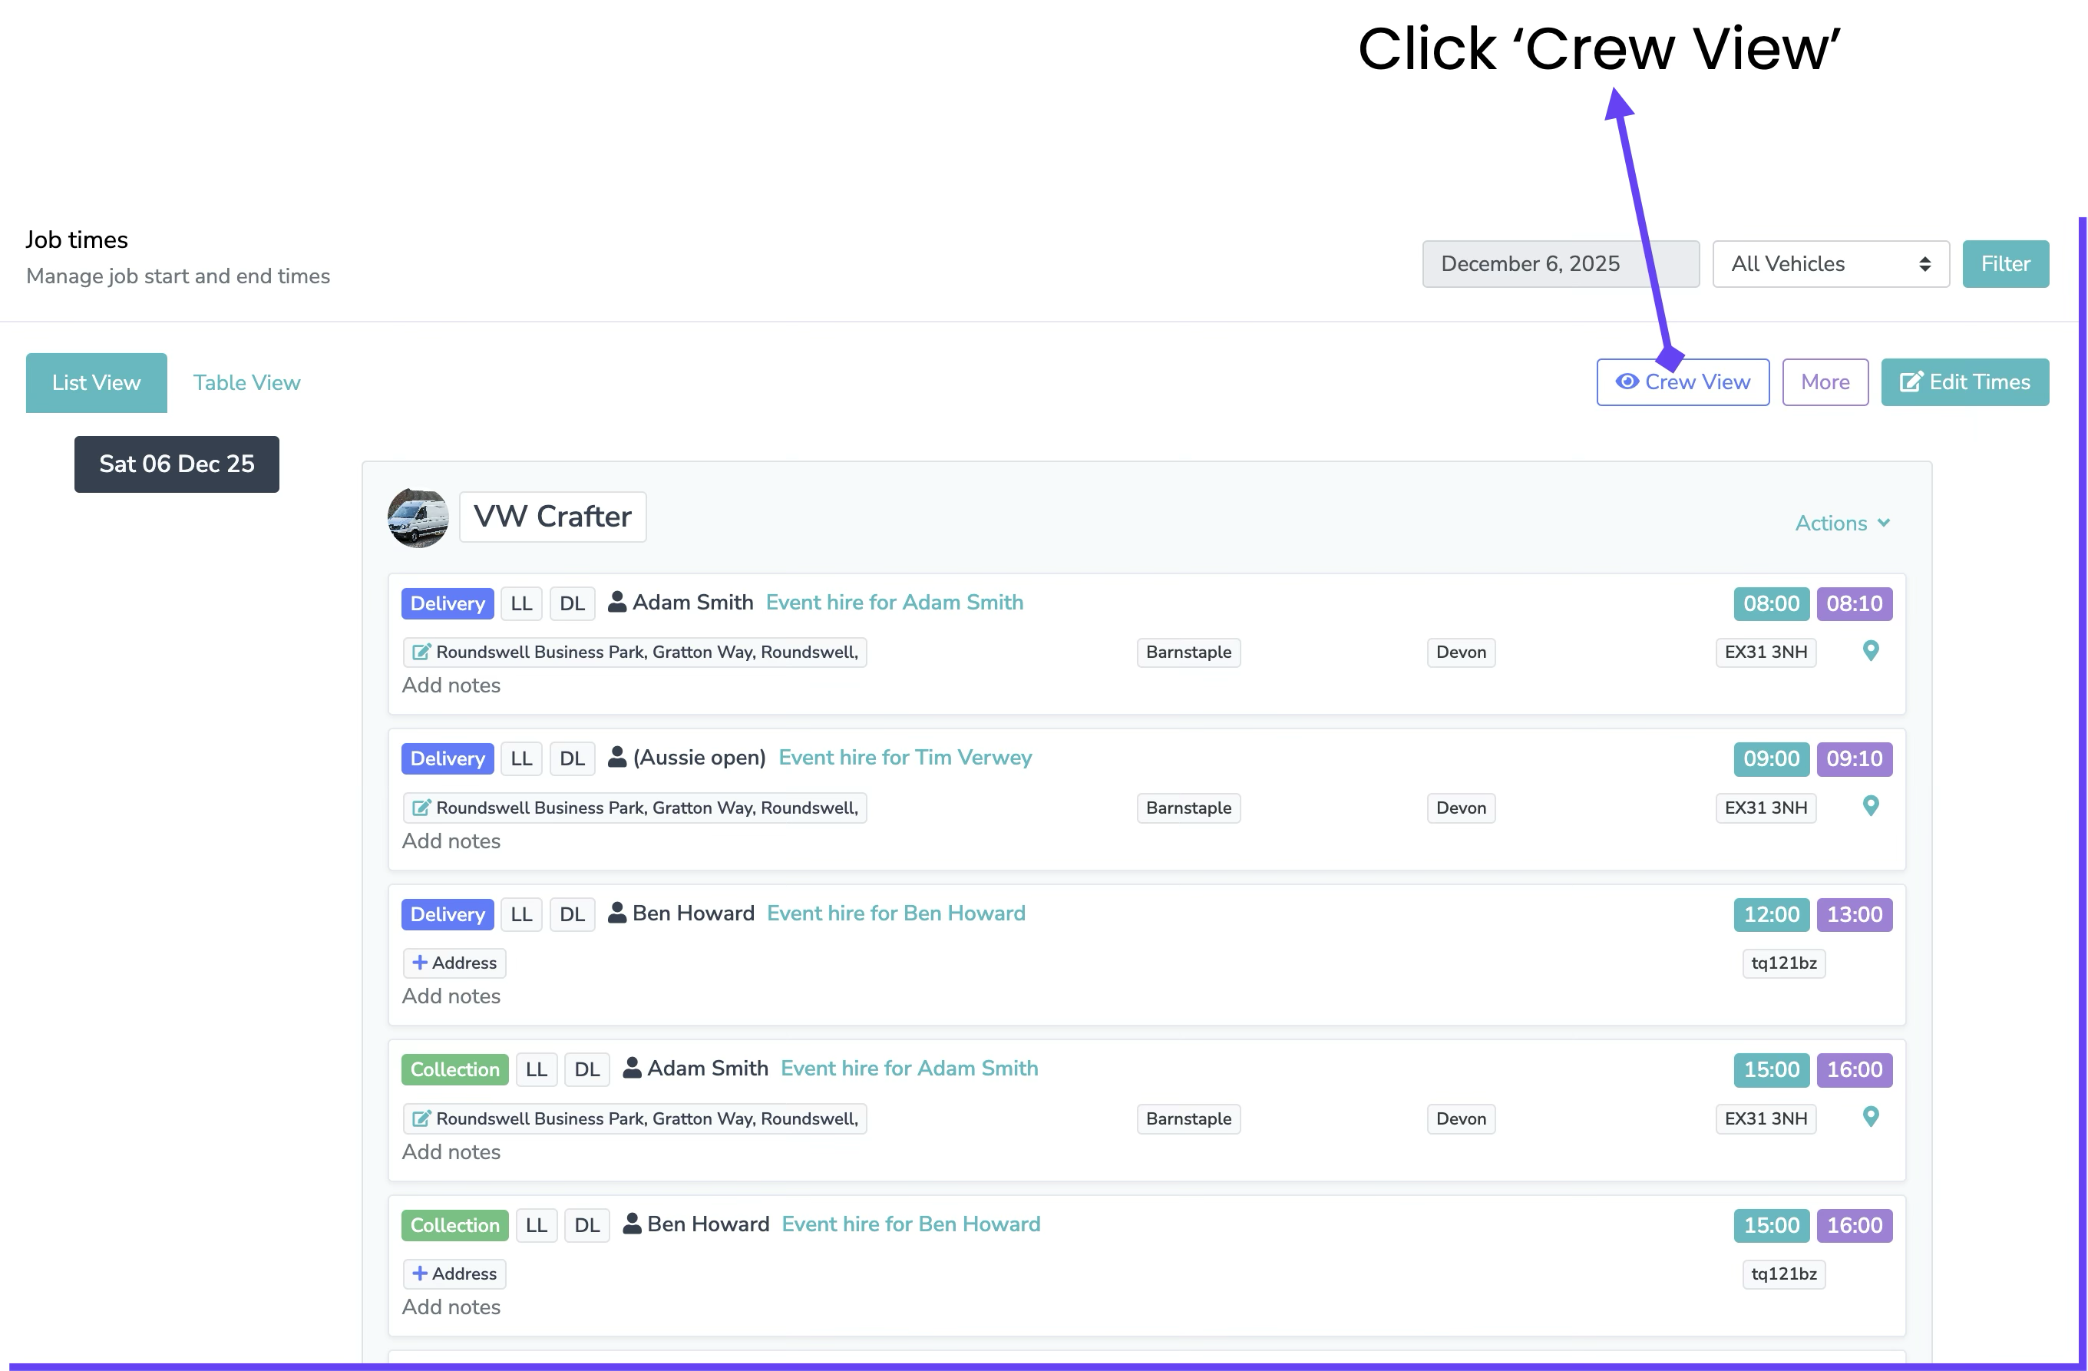Click DL tag on Adam Smith collection

(x=587, y=1069)
